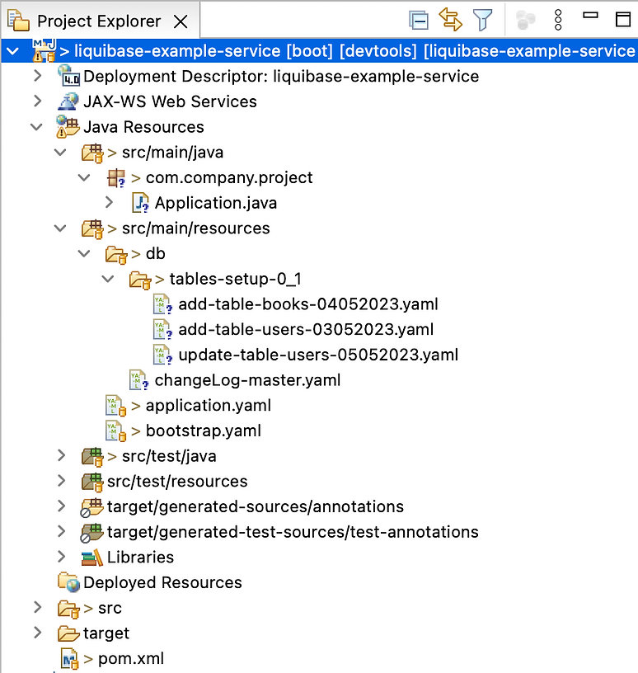Click the Libraries books icon
Viewport: 638px width, 673px height.
[x=91, y=558]
